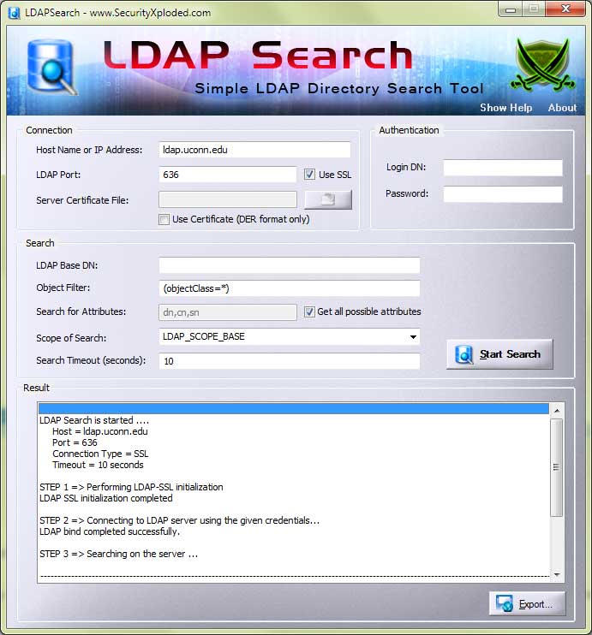Click the Object Filter input field
The image size is (592, 635).
pyautogui.click(x=290, y=288)
